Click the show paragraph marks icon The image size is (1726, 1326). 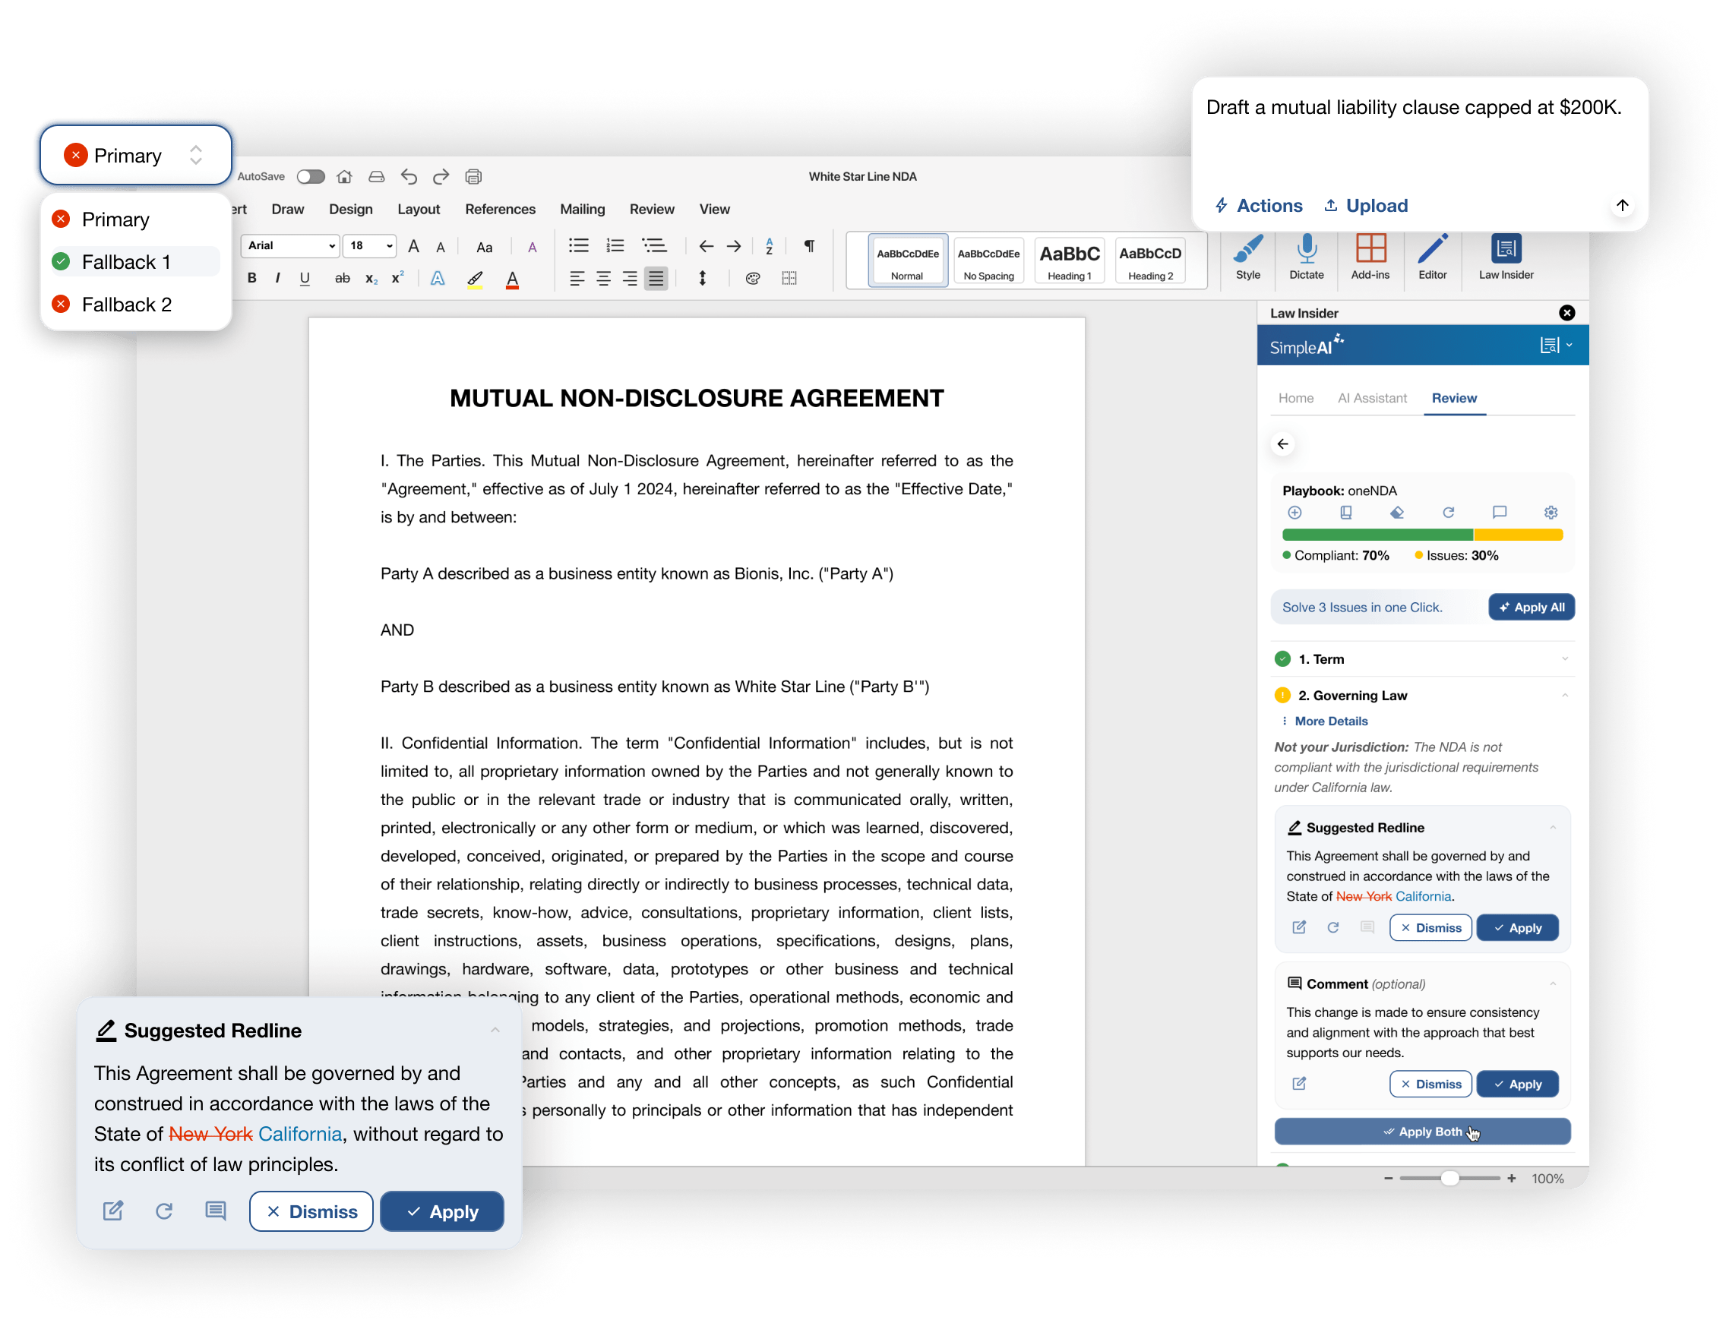click(808, 246)
